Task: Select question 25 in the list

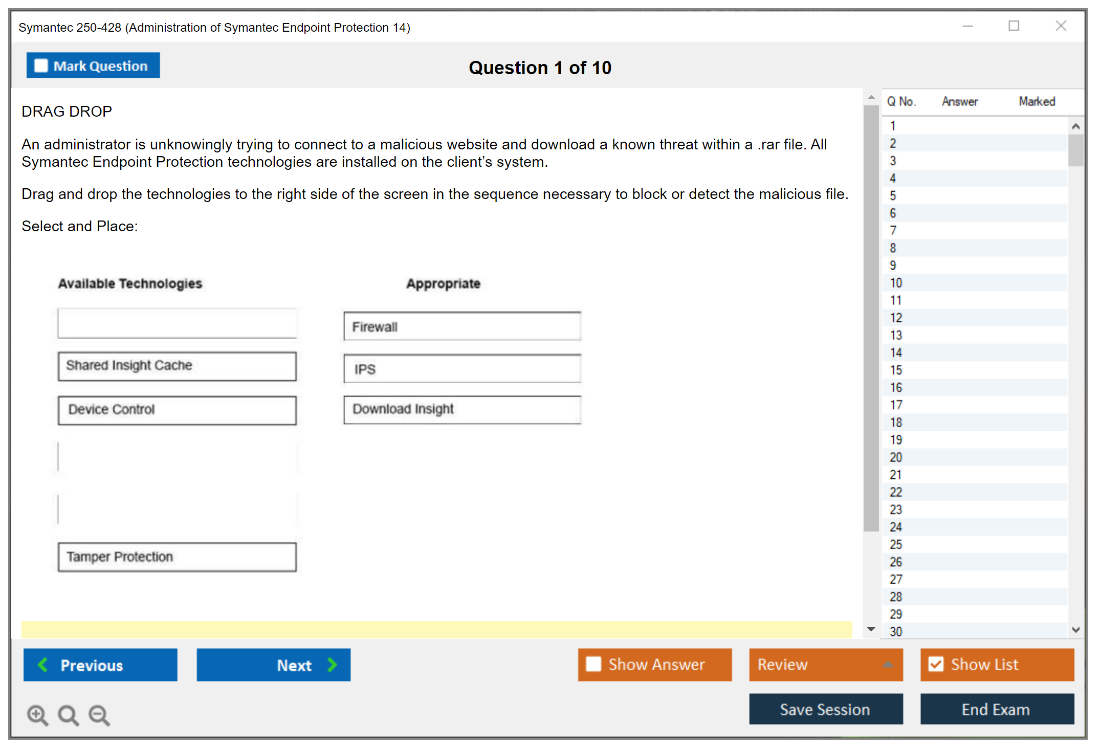Action: [896, 544]
